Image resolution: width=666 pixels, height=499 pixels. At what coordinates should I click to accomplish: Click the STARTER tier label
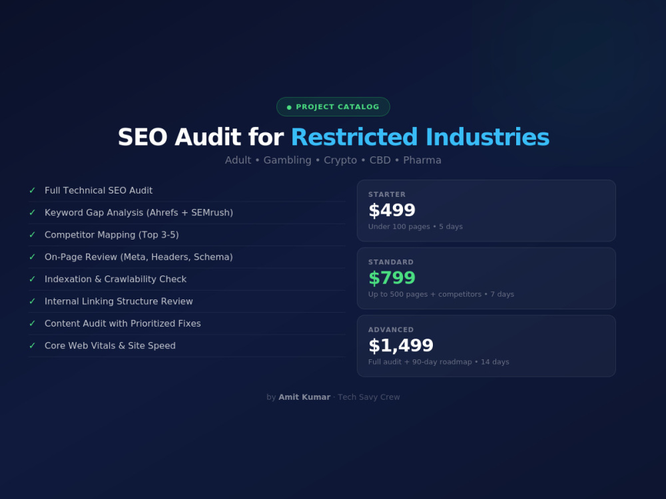[387, 194]
